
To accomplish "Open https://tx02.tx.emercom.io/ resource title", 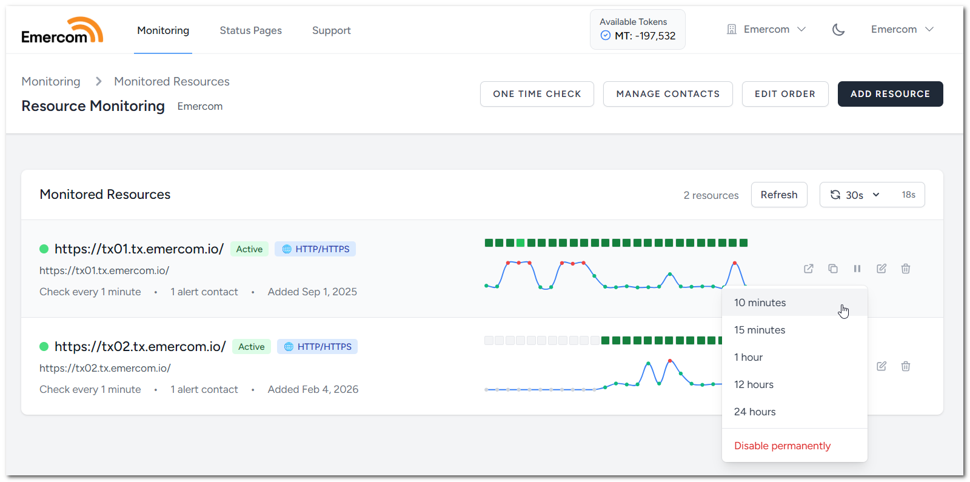I will point(140,346).
